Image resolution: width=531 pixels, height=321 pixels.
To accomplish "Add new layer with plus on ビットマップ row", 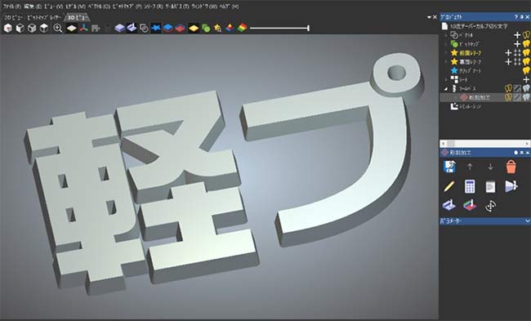I will tap(517, 43).
